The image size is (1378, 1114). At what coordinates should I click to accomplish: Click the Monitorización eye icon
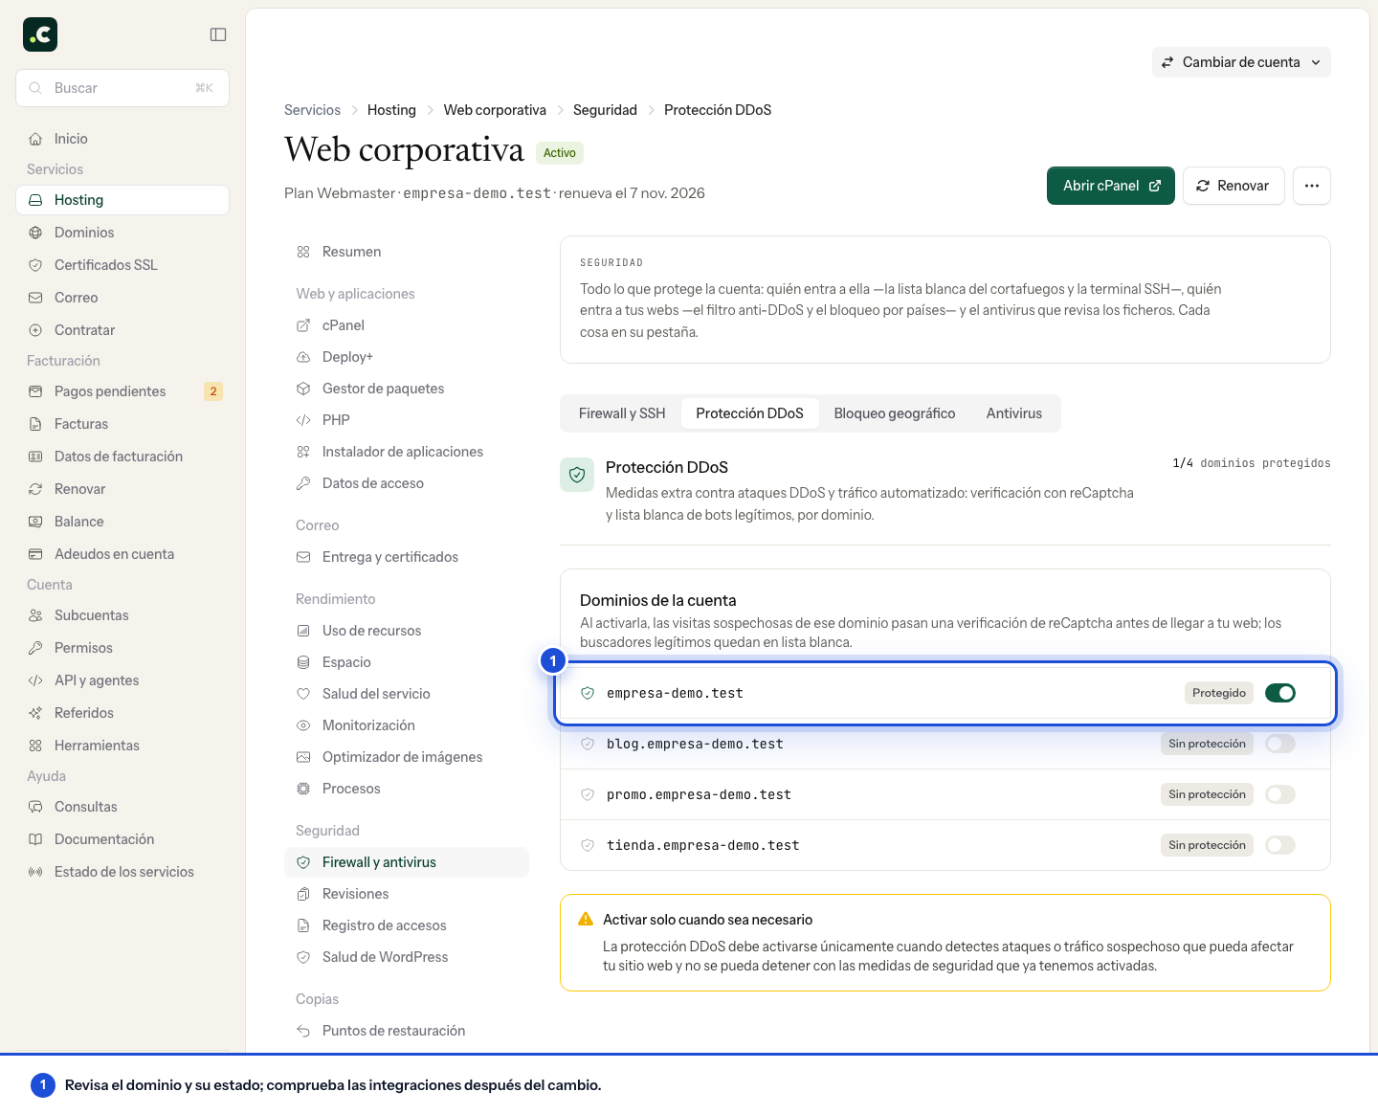[x=303, y=725]
